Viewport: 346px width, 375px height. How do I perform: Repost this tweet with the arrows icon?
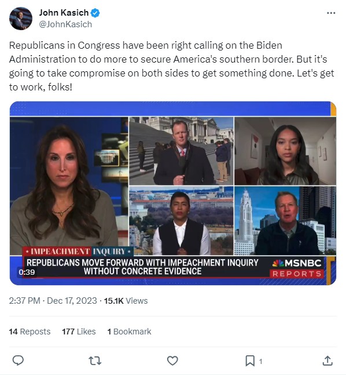[x=95, y=361]
